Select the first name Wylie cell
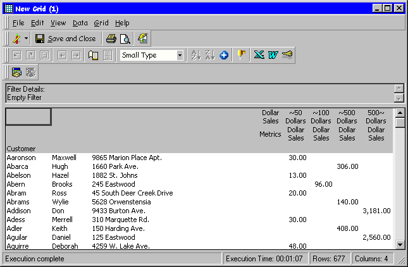This screenshot has height=267, width=408. click(60, 202)
